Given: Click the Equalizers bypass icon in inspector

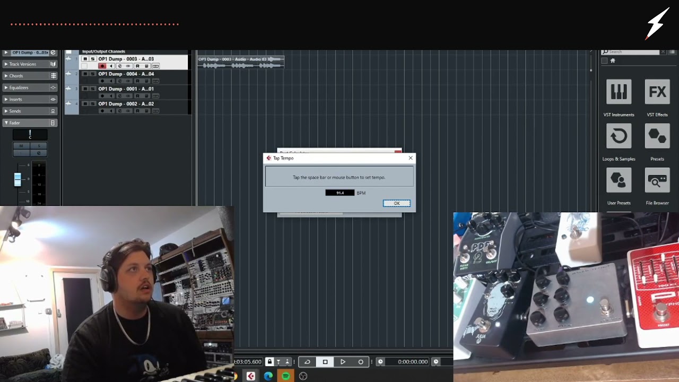Looking at the screenshot, I should click(x=53, y=88).
